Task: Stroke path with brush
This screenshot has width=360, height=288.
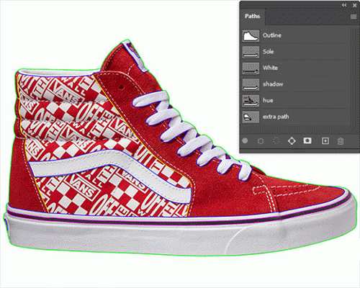Action: coord(261,141)
